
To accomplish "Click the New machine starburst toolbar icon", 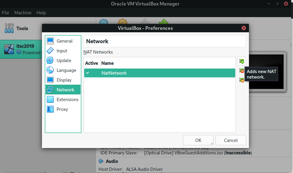I will click(104, 21).
